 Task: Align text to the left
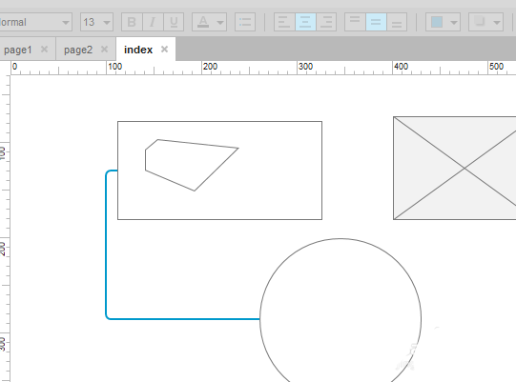(284, 22)
